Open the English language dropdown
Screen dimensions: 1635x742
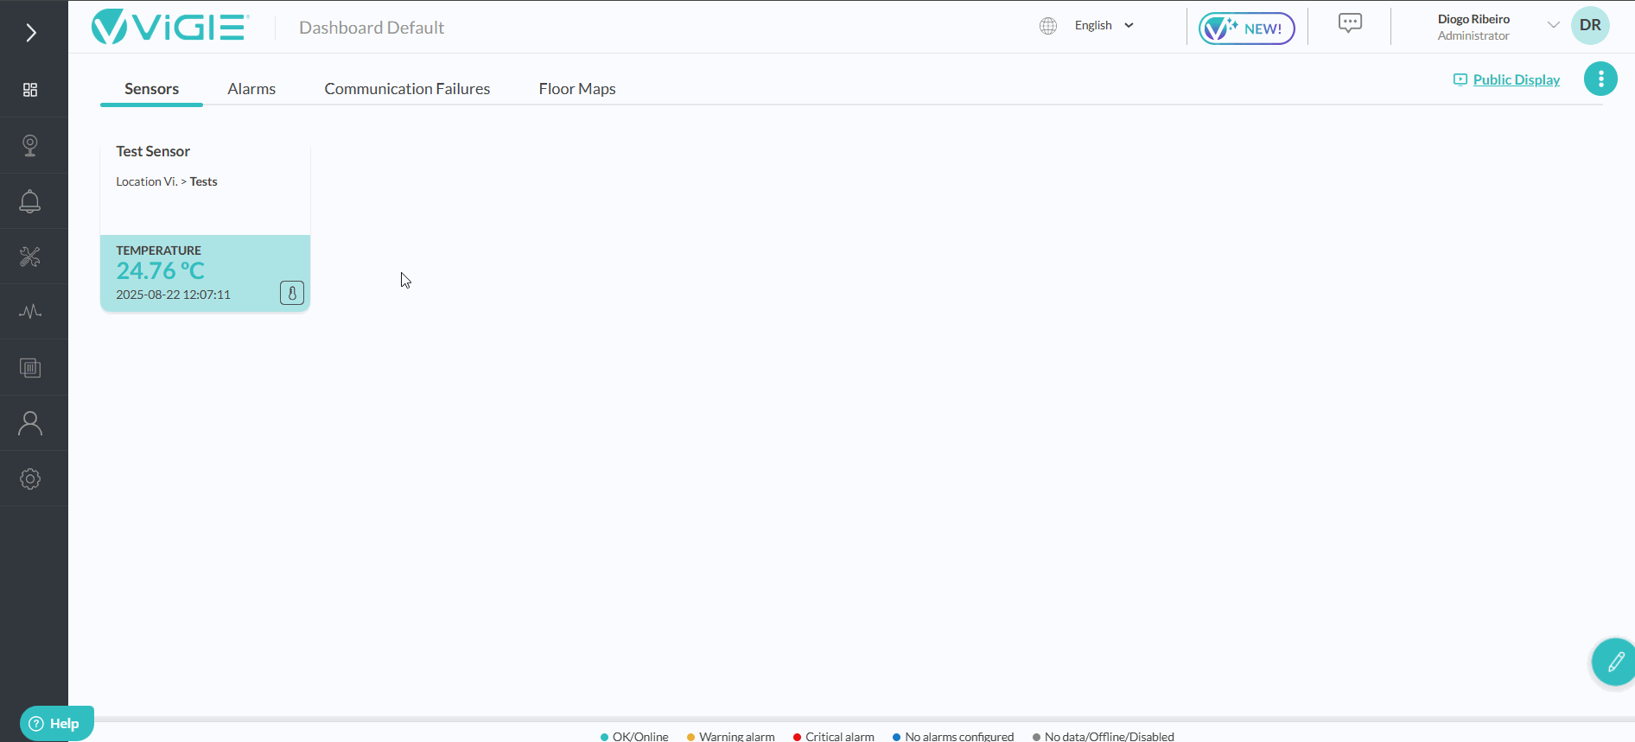click(x=1104, y=26)
